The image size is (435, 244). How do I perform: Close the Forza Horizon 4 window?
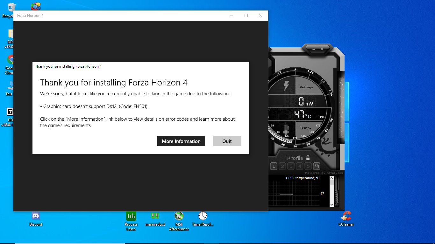coord(261,16)
